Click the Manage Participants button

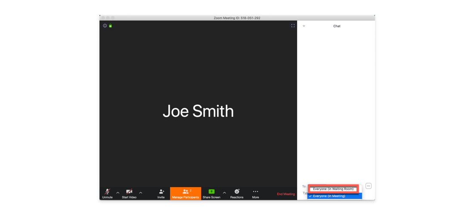click(186, 193)
